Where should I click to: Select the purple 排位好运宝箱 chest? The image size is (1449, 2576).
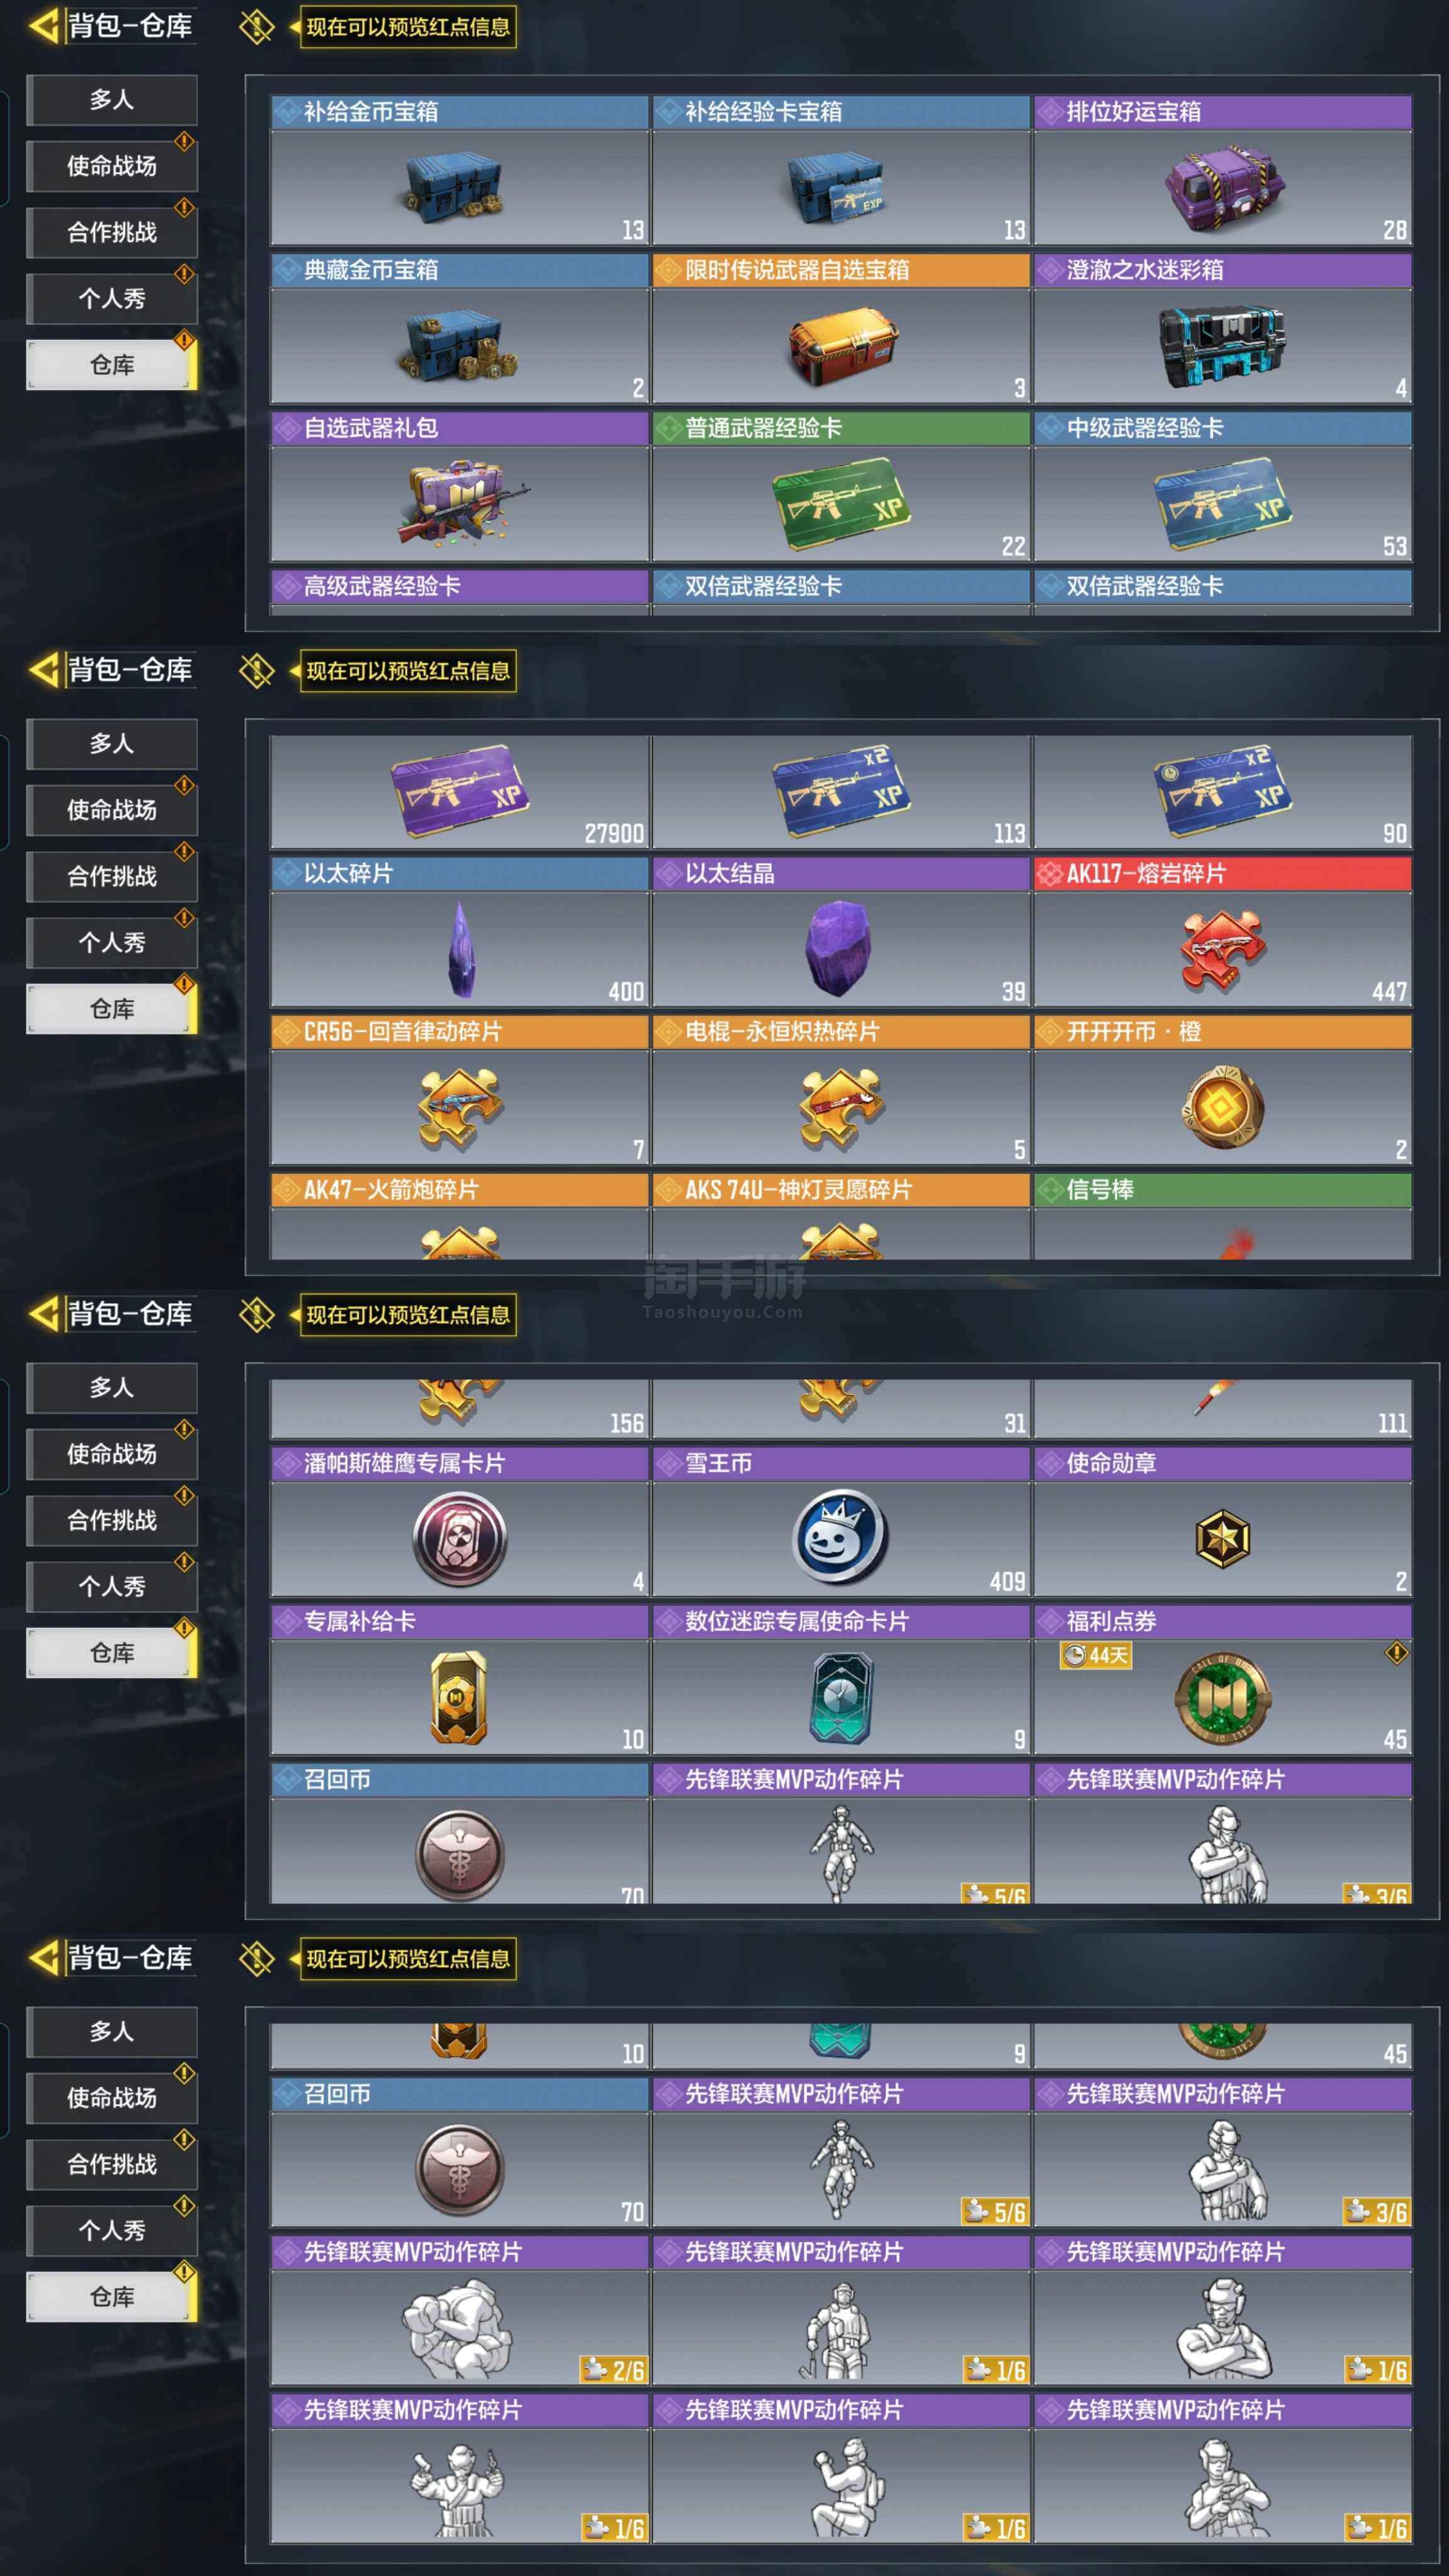tap(1222, 187)
